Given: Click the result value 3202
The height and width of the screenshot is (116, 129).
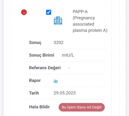Looking at the screenshot, I should coord(58,43).
